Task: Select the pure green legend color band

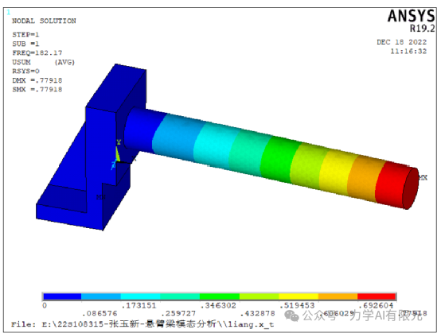Action: point(220,296)
